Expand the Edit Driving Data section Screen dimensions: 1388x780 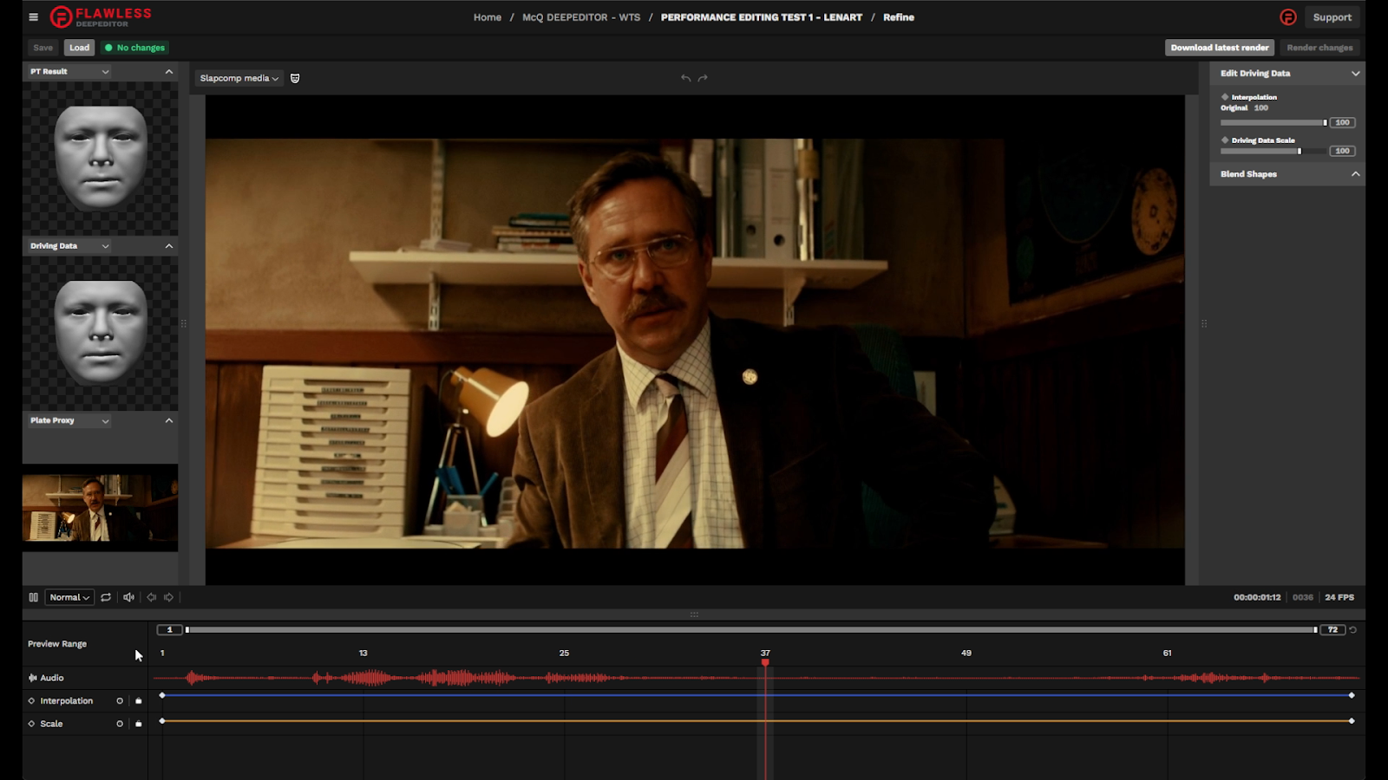pyautogui.click(x=1355, y=74)
